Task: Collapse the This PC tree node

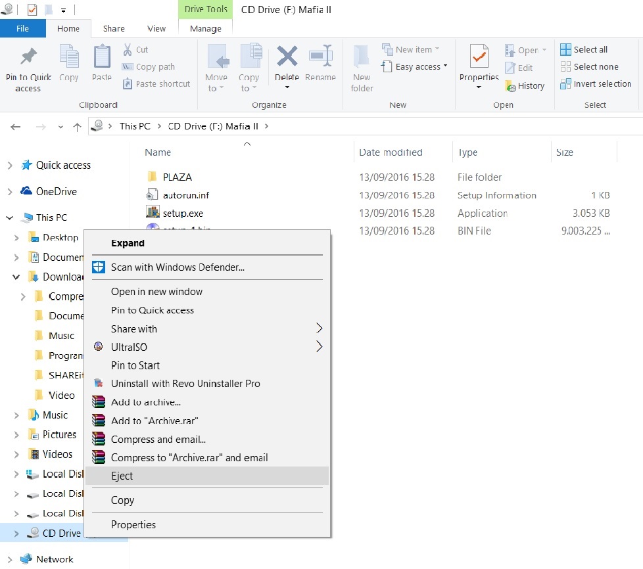Action: click(10, 217)
